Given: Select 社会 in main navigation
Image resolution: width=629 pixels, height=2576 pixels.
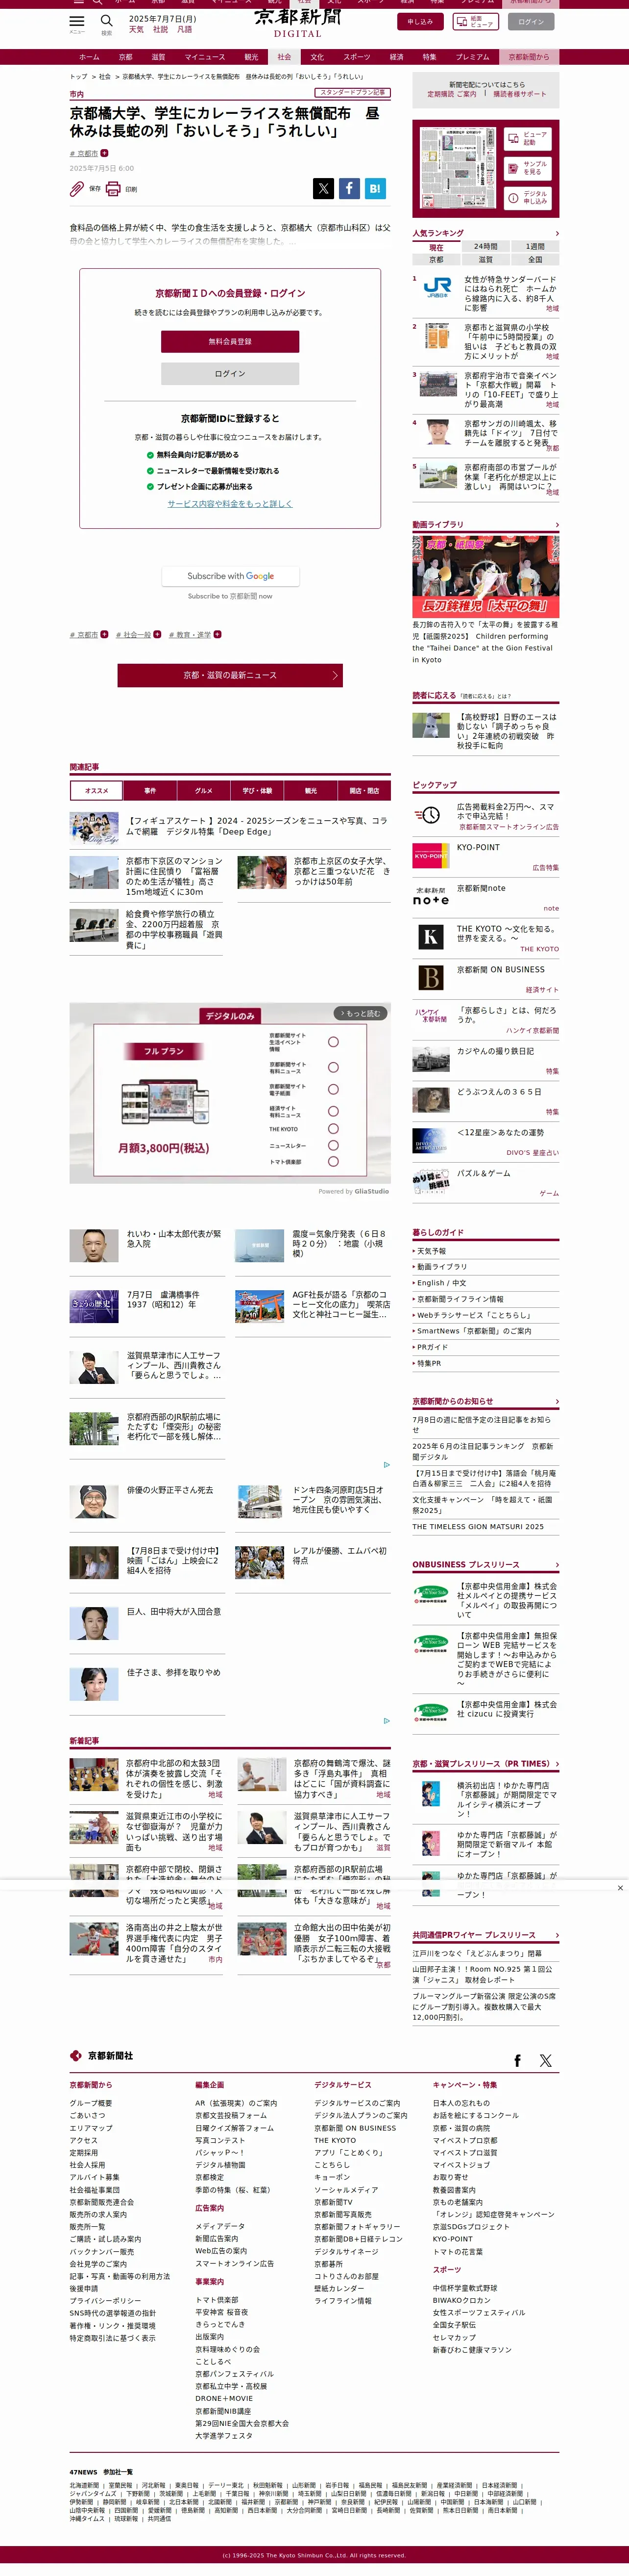Looking at the screenshot, I should pyautogui.click(x=285, y=57).
